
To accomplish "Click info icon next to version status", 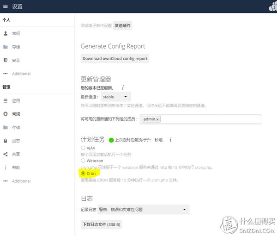I will point(123,87).
